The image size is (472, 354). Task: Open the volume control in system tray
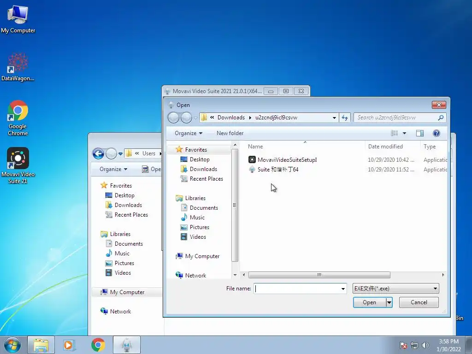[425, 345]
